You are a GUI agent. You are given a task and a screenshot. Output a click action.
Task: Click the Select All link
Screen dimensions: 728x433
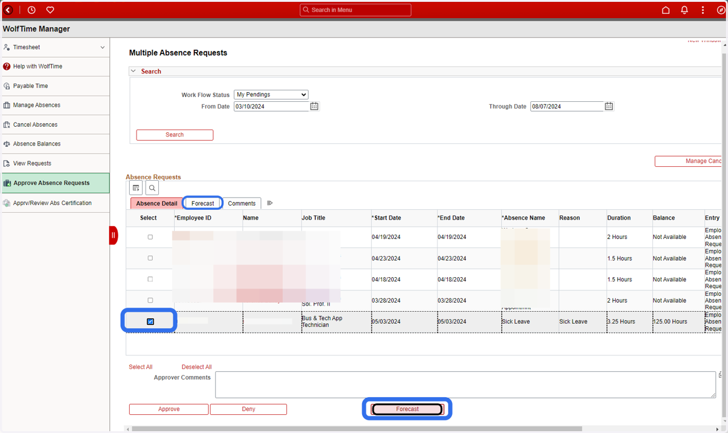click(x=141, y=367)
